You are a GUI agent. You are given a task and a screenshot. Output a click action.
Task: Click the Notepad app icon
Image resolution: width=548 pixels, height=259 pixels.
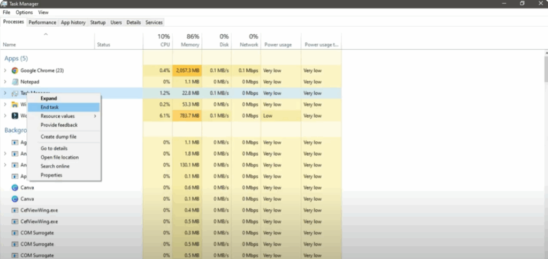tap(14, 82)
